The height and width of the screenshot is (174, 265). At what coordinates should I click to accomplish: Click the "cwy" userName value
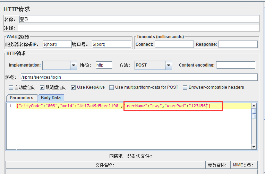[x=156, y=106]
